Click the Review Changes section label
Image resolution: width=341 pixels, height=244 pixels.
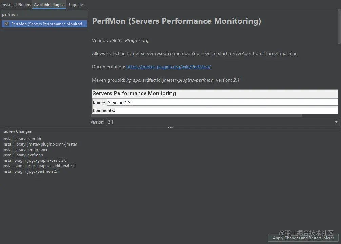(x=17, y=131)
